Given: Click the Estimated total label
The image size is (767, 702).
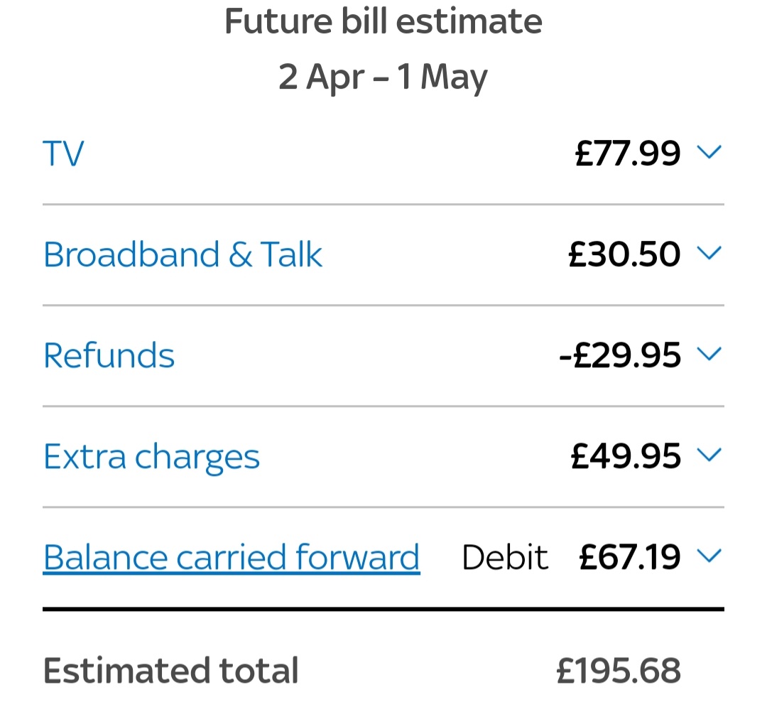Looking at the screenshot, I should [x=170, y=671].
